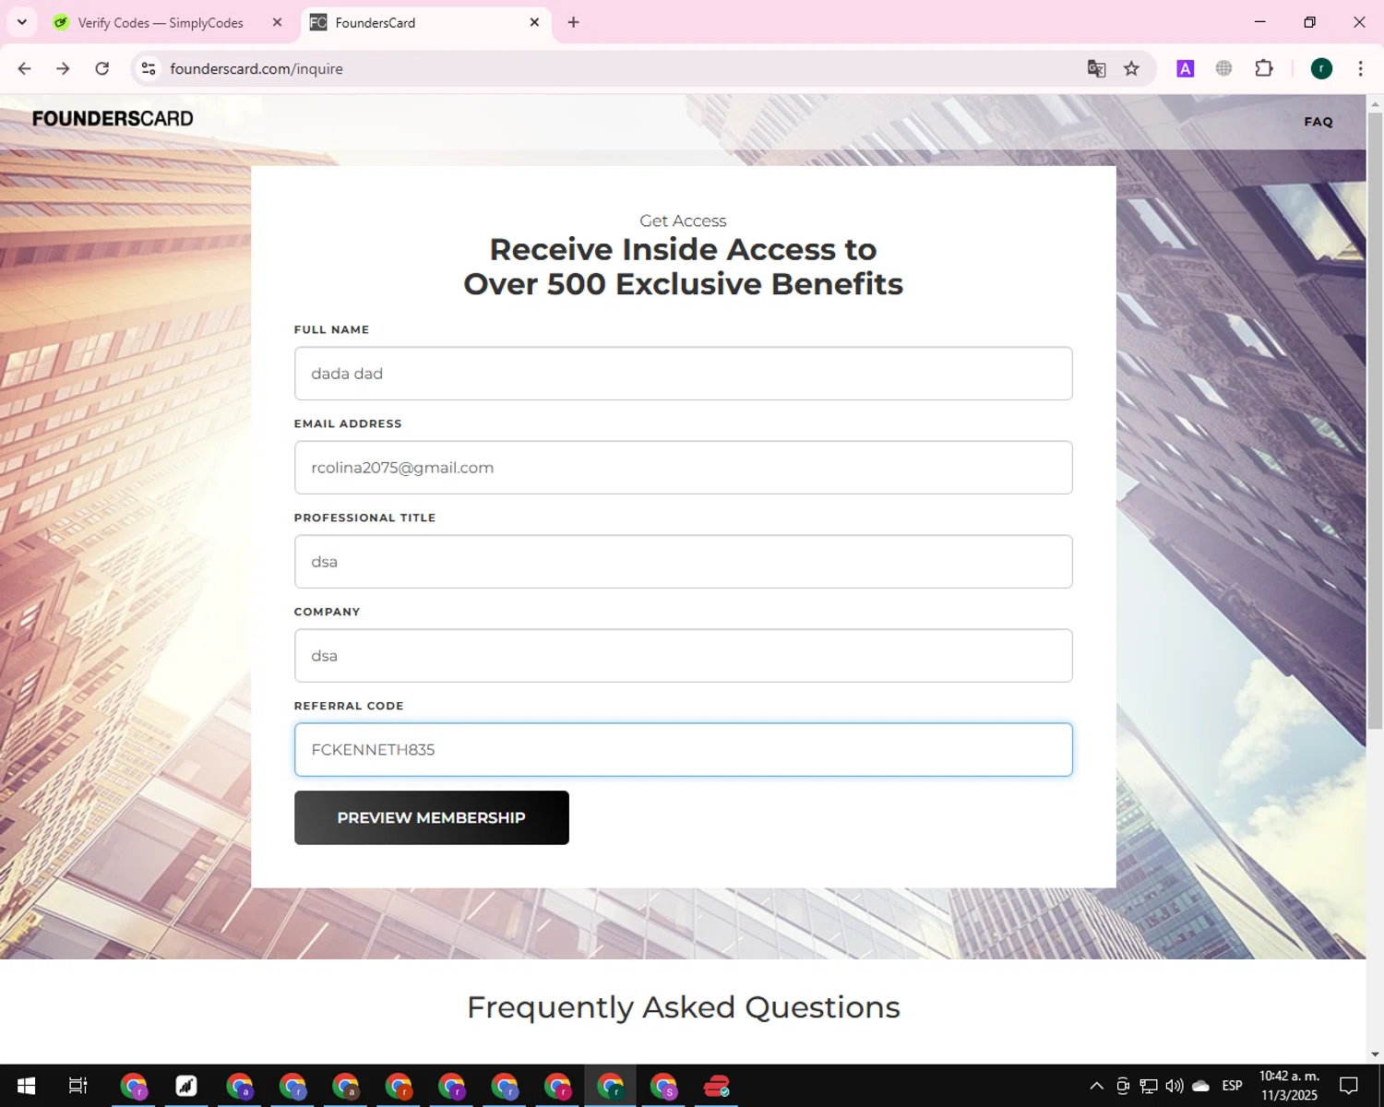The height and width of the screenshot is (1107, 1384).
Task: Open the purple A extension
Action: point(1186,68)
